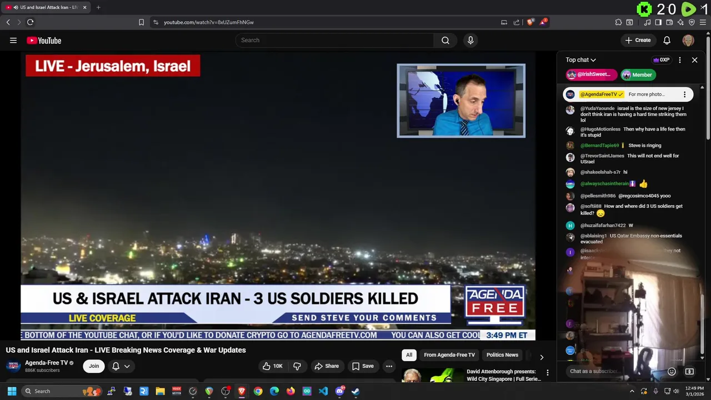Focus the YouTube search box
This screenshot has height=400, width=711.
coord(335,40)
